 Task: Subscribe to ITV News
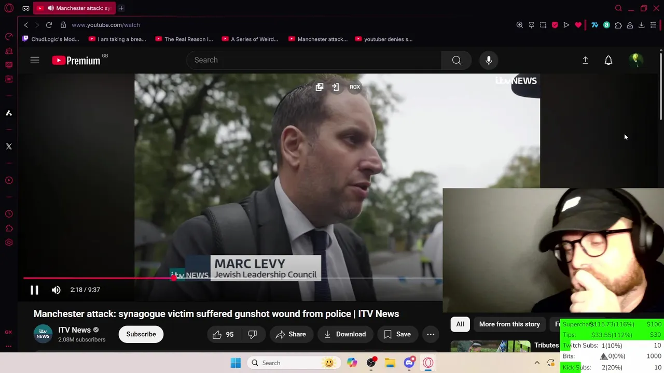pos(141,334)
